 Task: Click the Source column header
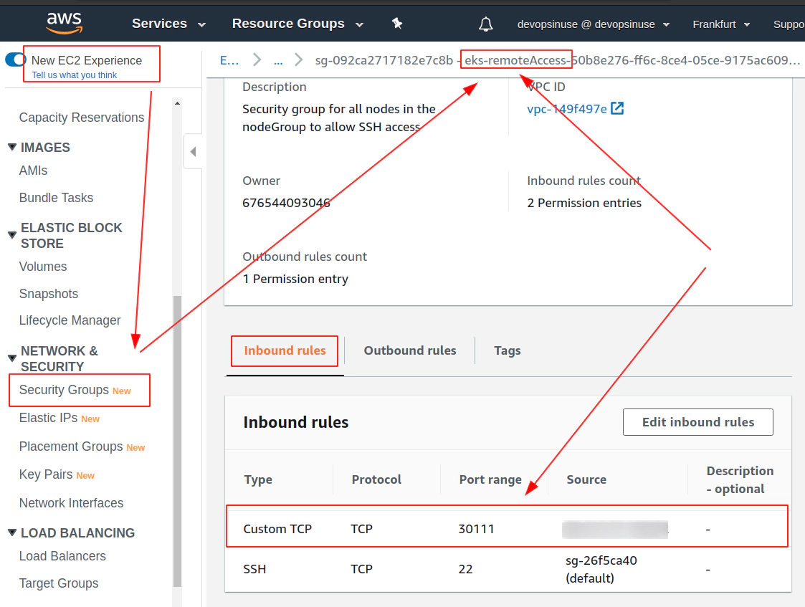586,479
